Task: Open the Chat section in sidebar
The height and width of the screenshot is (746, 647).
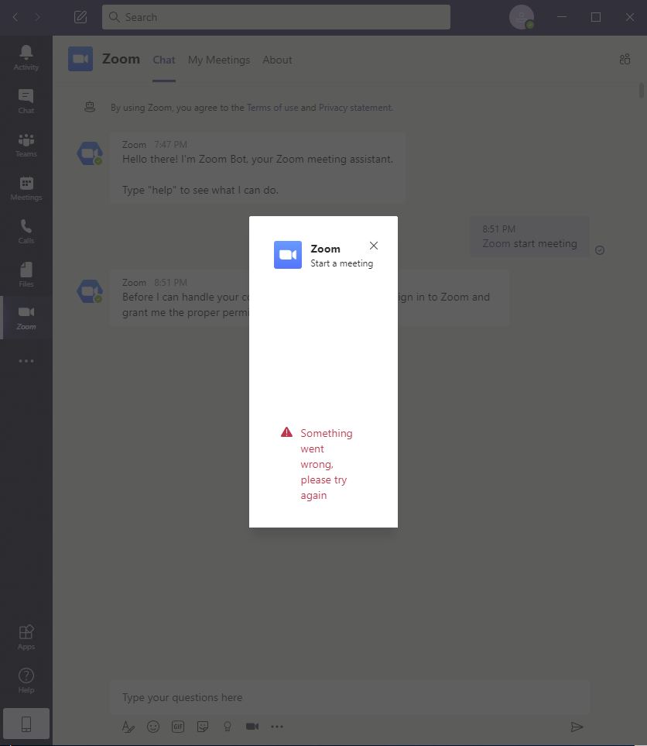Action: [26, 101]
